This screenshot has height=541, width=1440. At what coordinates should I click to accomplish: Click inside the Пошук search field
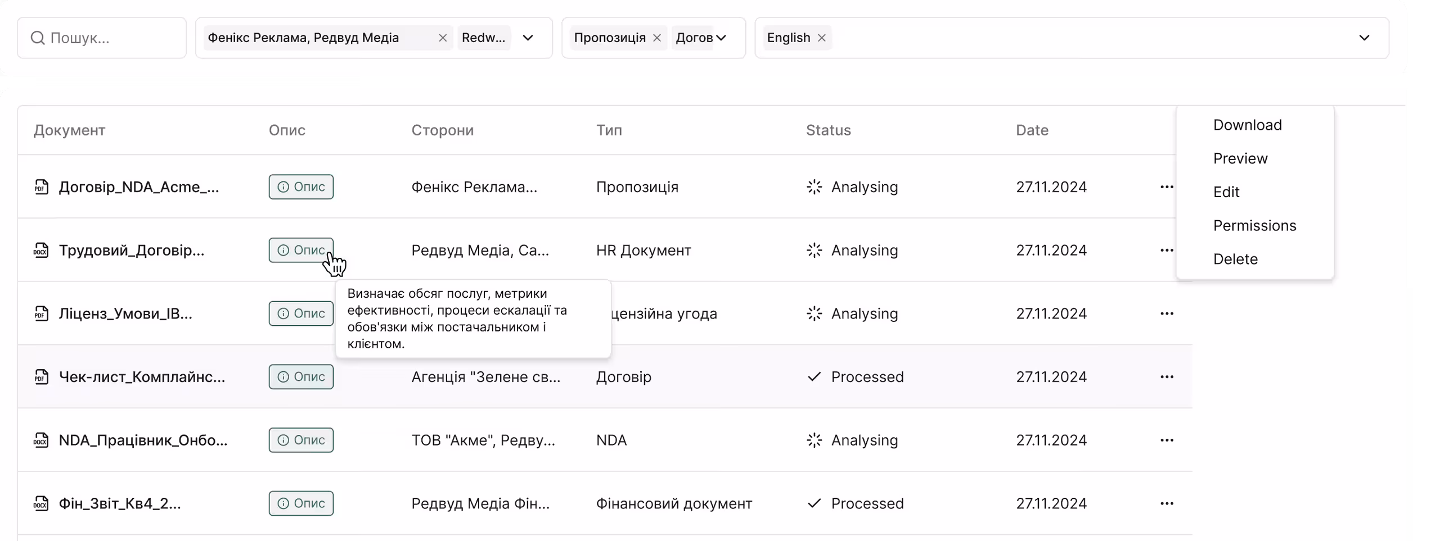coord(101,38)
